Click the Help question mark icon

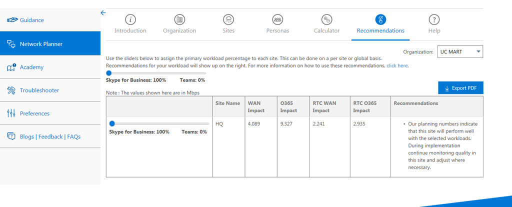[434, 19]
